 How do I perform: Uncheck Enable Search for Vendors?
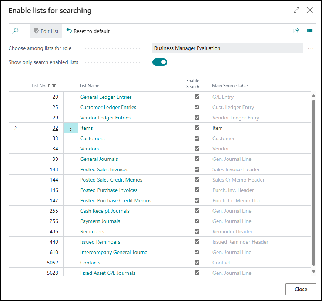coord(197,149)
